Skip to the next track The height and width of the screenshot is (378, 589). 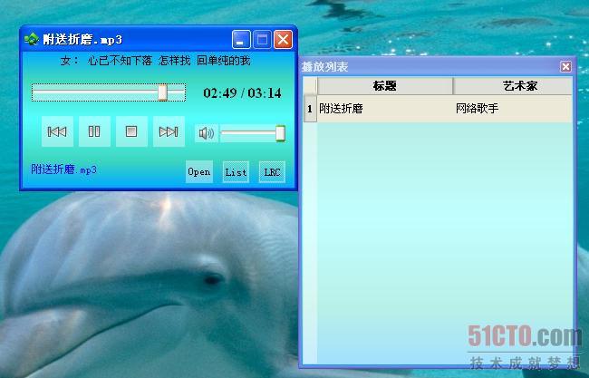tap(169, 131)
